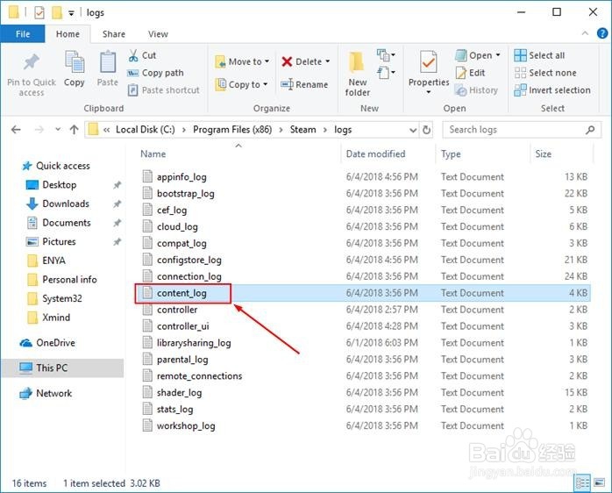Open the File menu tab
The width and height of the screenshot is (612, 493).
click(23, 34)
